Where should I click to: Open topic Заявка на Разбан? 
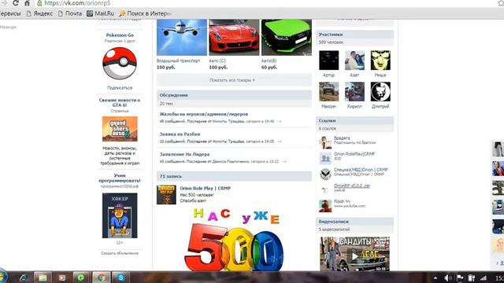point(180,134)
